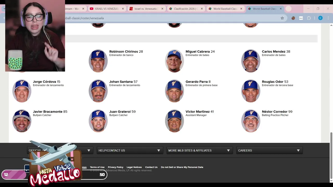Image resolution: width=333 pixels, height=187 pixels.
Task: Click Rouglas Odor headshot photo
Action: pyautogui.click(x=251, y=91)
